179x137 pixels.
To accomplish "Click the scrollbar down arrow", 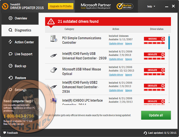I will click(x=169, y=103).
